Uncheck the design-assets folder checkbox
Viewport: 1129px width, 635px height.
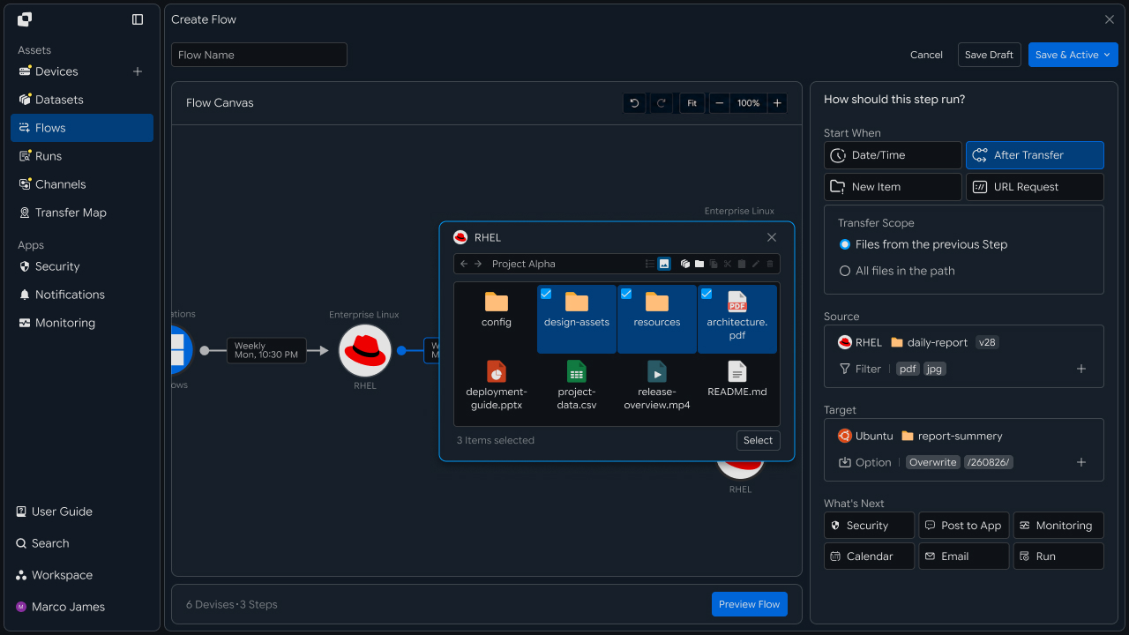546,294
